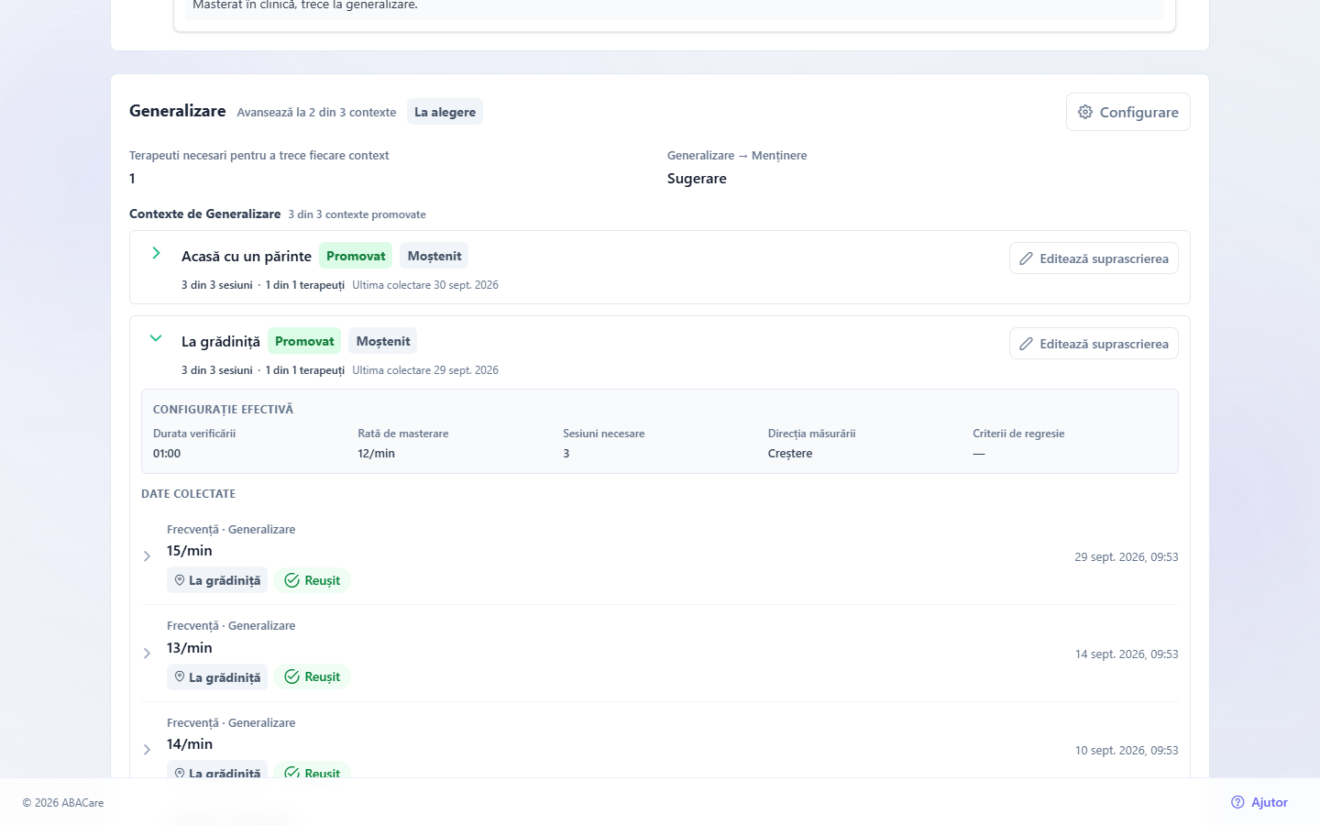1320x825 pixels.
Task: Click the 'Contexte de Generalizare' label
Action: 205,214
